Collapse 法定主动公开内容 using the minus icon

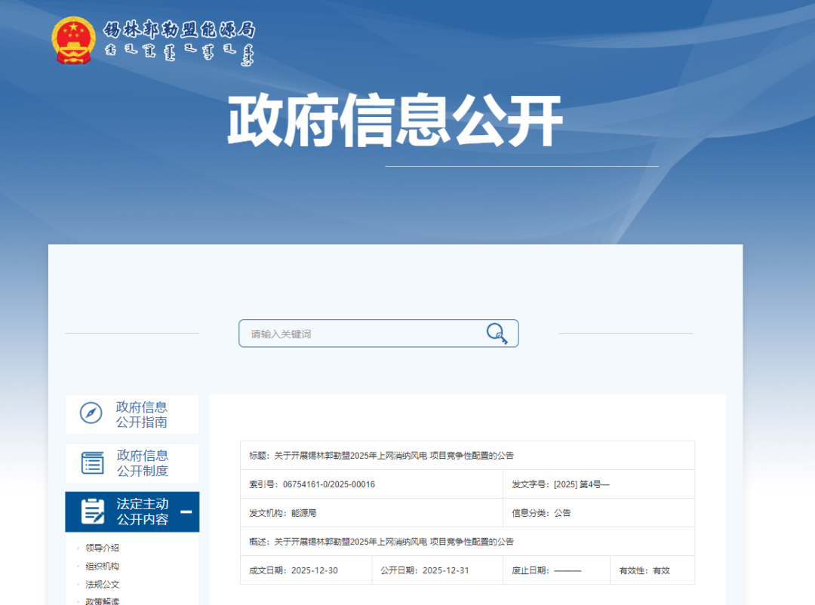tap(186, 512)
